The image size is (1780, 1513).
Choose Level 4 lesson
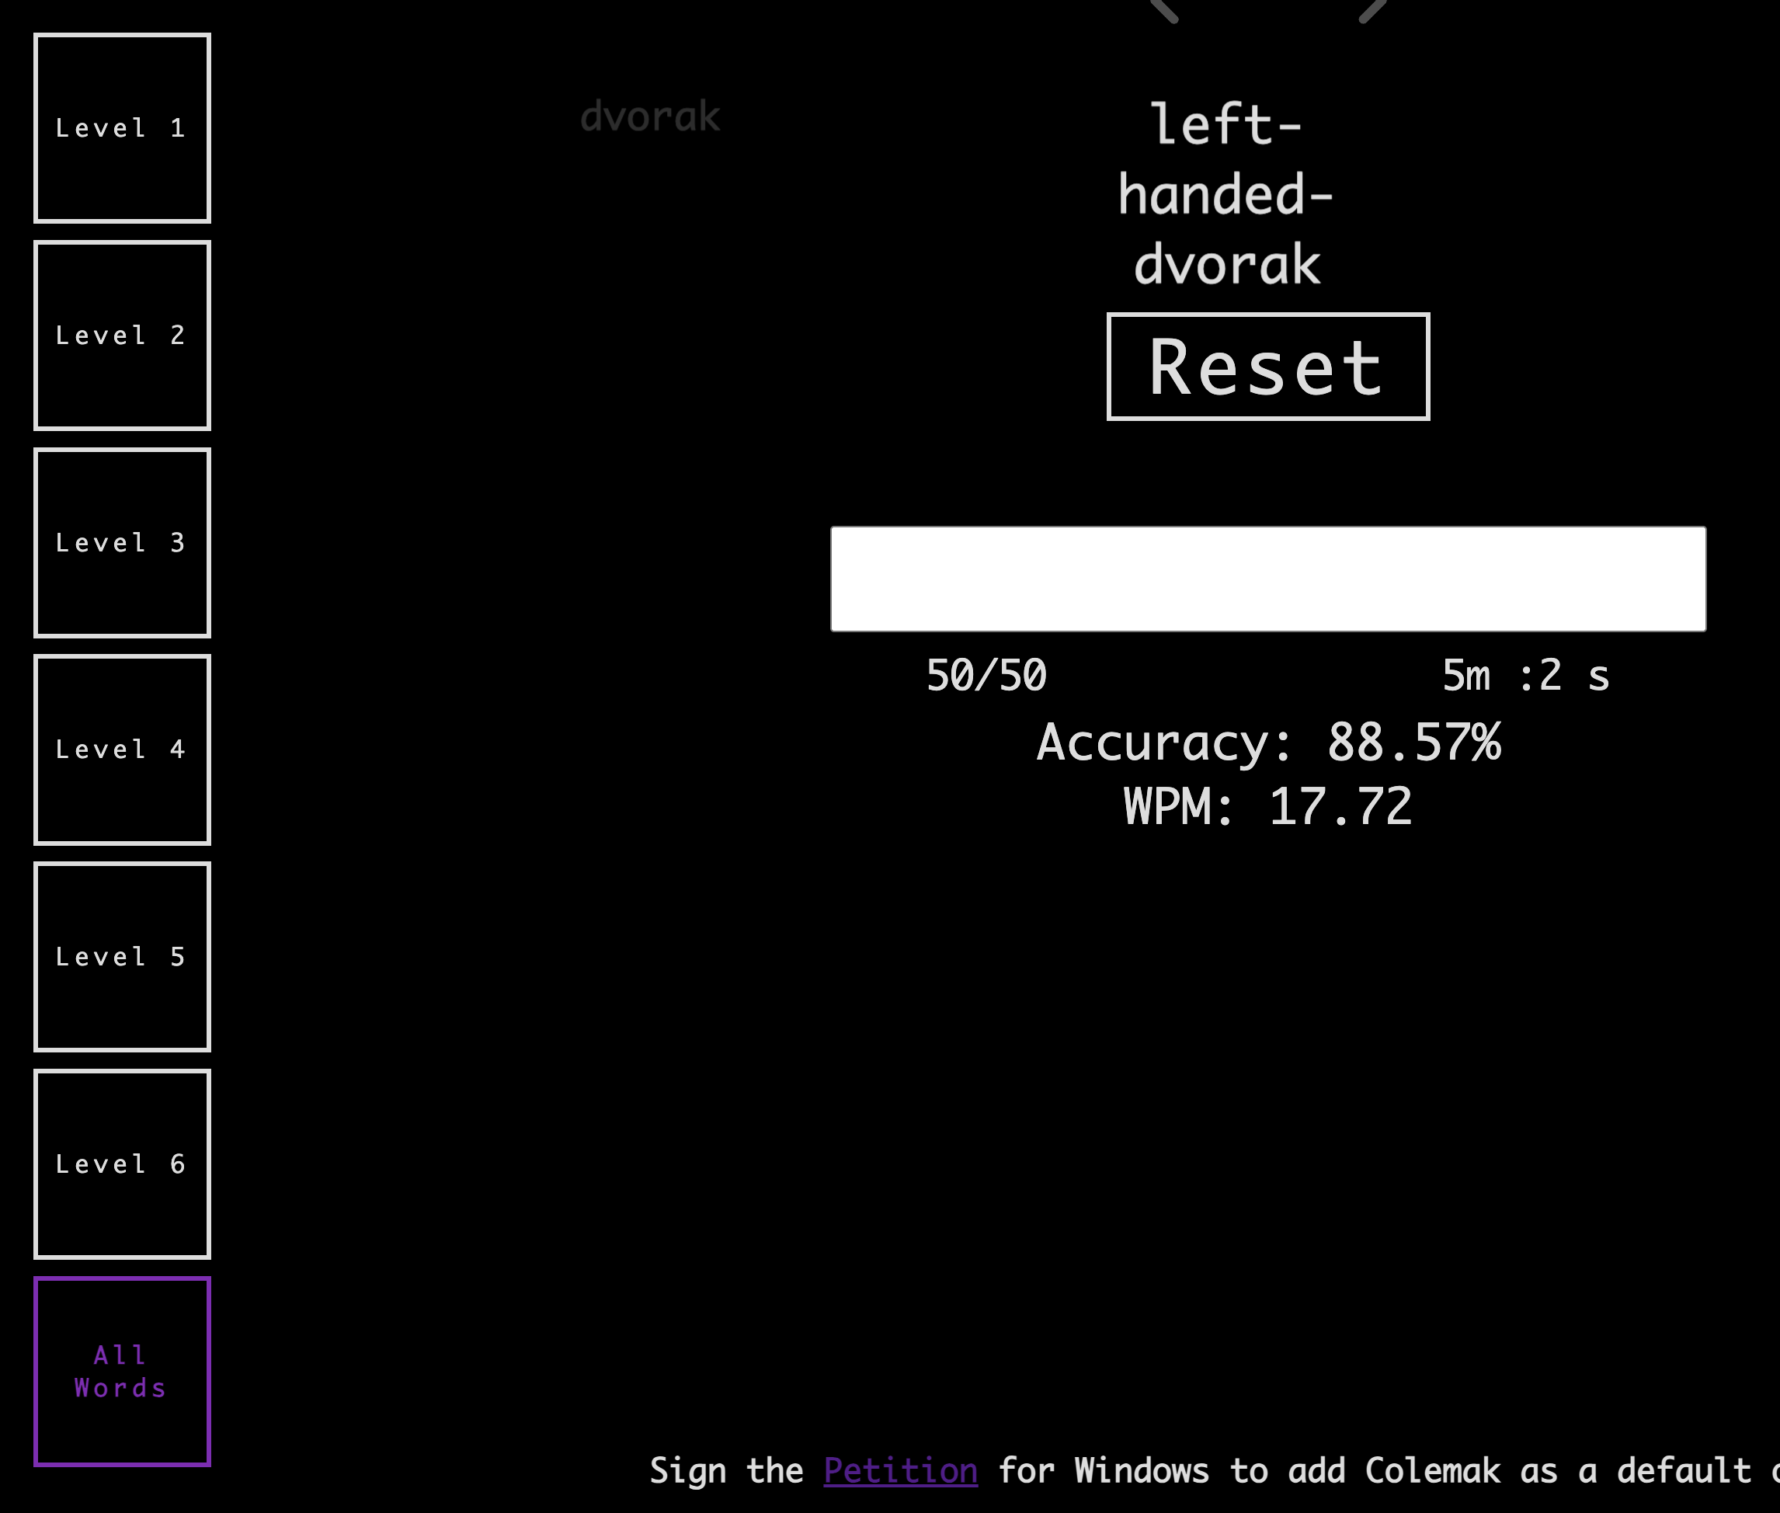tap(122, 750)
